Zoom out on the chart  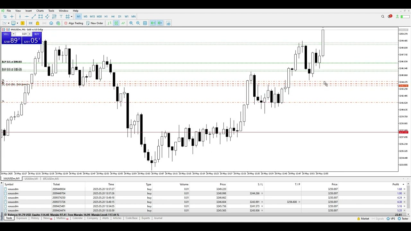pyautogui.click(x=138, y=23)
